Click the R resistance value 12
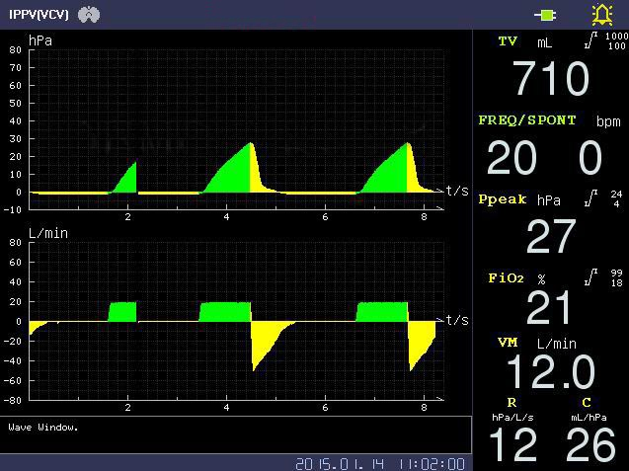 (511, 445)
